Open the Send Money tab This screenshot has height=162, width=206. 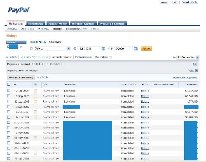(36, 24)
